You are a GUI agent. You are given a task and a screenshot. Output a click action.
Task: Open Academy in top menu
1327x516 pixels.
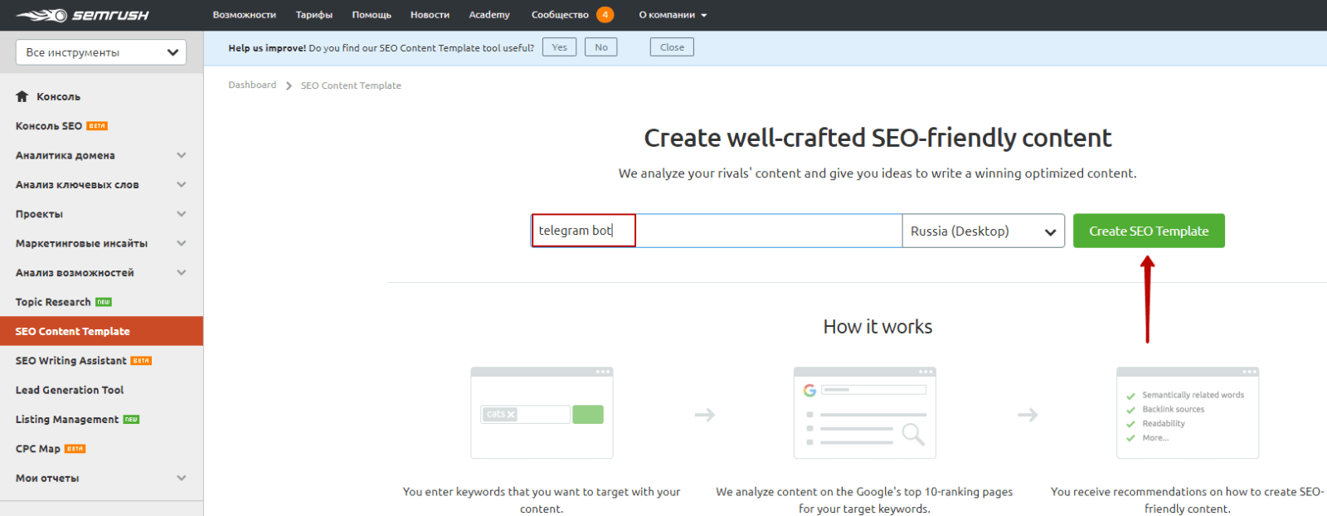[489, 15]
